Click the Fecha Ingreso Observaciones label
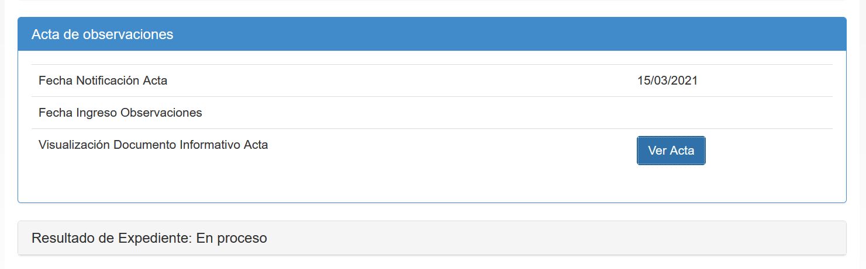The width and height of the screenshot is (866, 269). (x=120, y=113)
